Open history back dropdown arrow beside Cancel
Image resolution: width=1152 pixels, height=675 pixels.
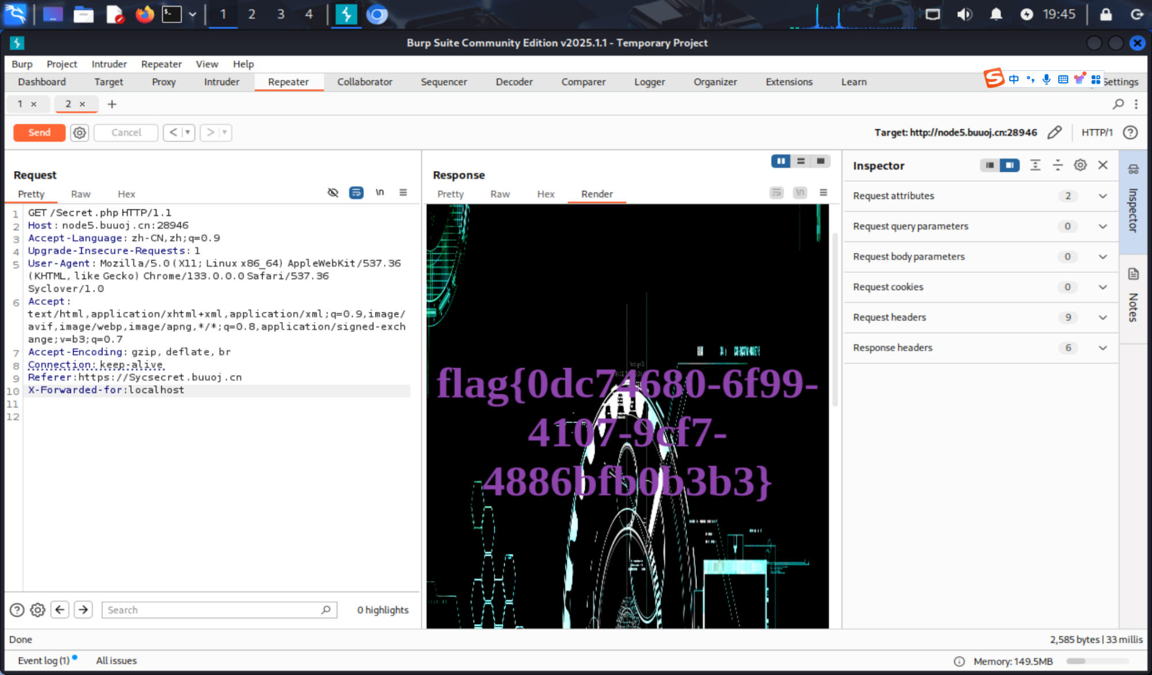[188, 133]
